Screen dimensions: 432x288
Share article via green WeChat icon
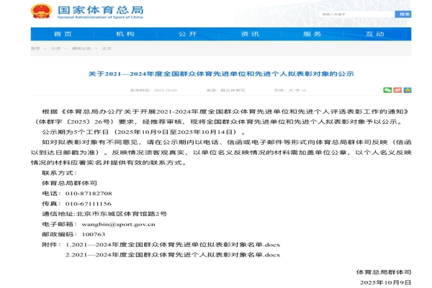point(387,91)
